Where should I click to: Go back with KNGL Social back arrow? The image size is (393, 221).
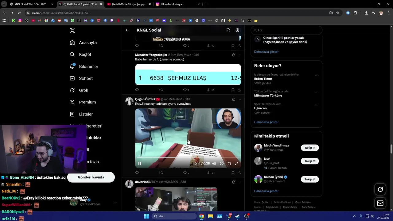point(127,30)
